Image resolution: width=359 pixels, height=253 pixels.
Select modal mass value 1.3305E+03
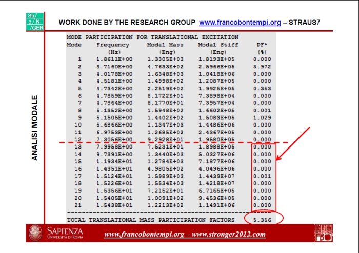point(165,59)
